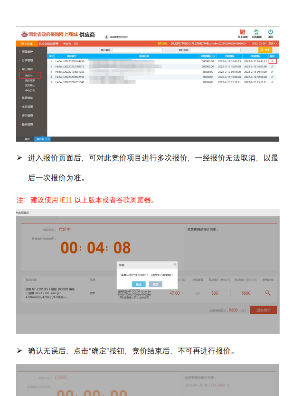Expand the 商品维护 sidebar menu
301x396 pixels.
click(x=27, y=51)
